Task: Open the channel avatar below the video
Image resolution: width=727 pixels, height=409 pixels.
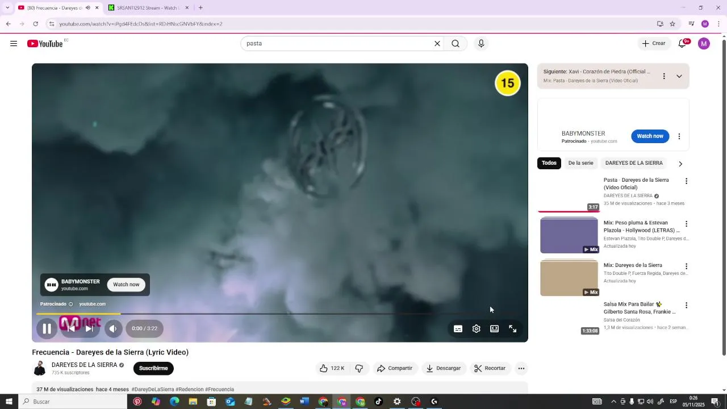Action: [40, 368]
